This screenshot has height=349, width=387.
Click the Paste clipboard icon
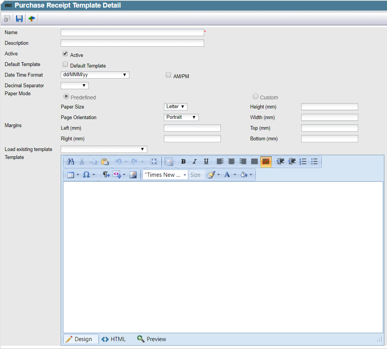[x=105, y=162]
